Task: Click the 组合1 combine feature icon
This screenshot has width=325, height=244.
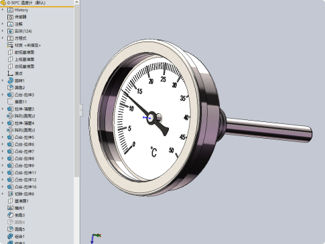Action: point(10,237)
